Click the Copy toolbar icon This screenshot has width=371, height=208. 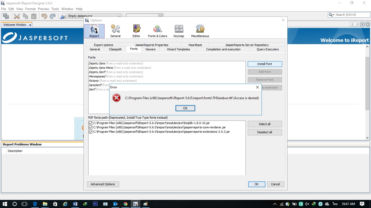(25, 16)
